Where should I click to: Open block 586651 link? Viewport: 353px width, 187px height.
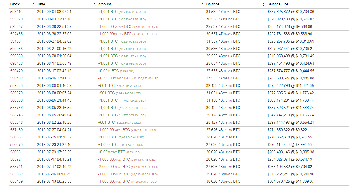[16, 152]
